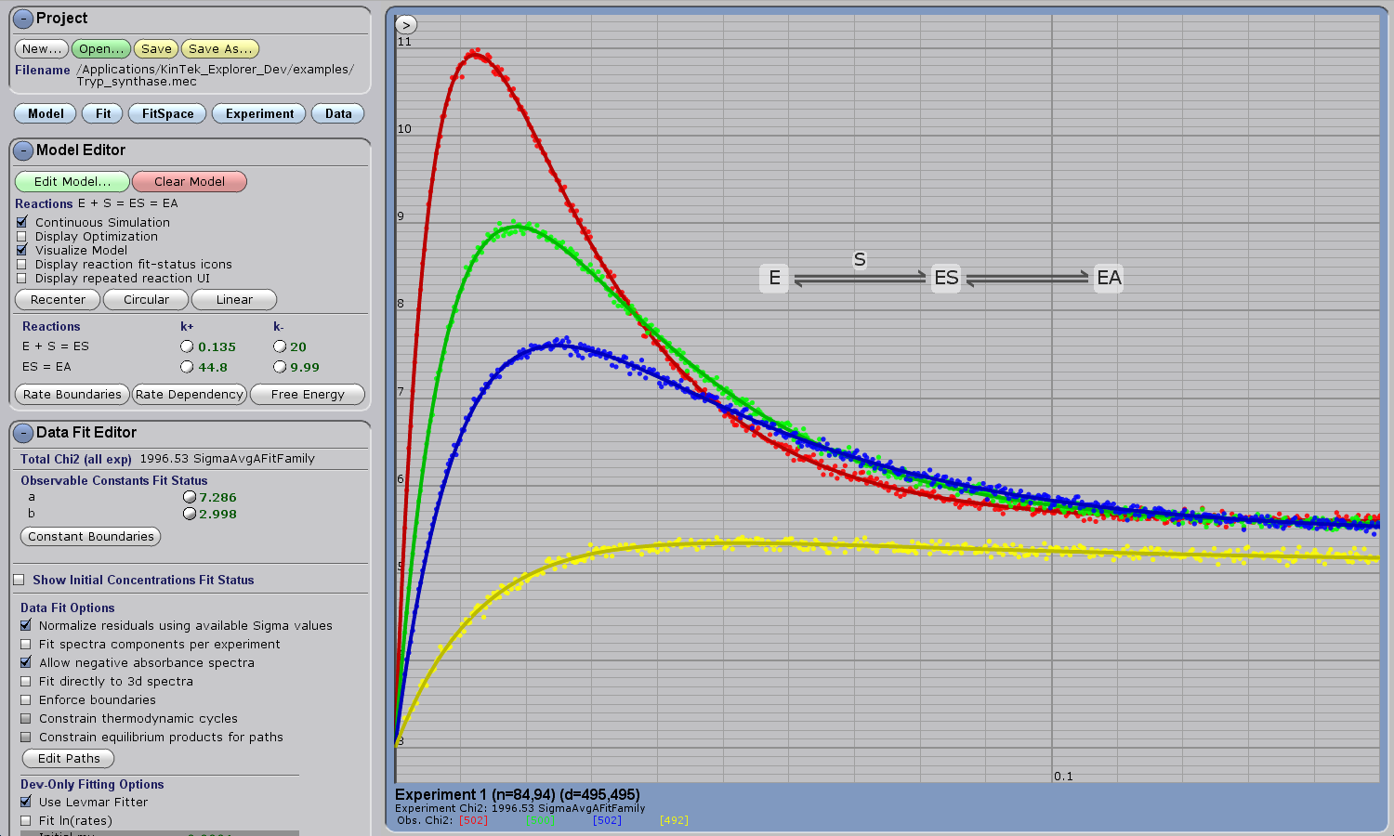Click the Linear layout button
Screen dimensions: 1394x836
point(234,299)
